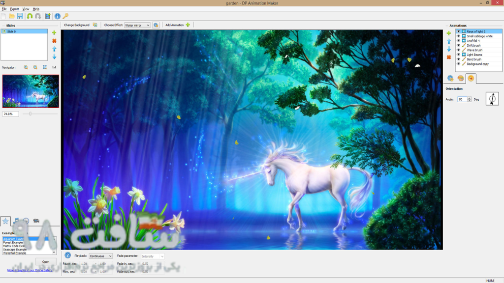The image size is (504, 283).
Task: Open the View menu
Action: (x=26, y=9)
